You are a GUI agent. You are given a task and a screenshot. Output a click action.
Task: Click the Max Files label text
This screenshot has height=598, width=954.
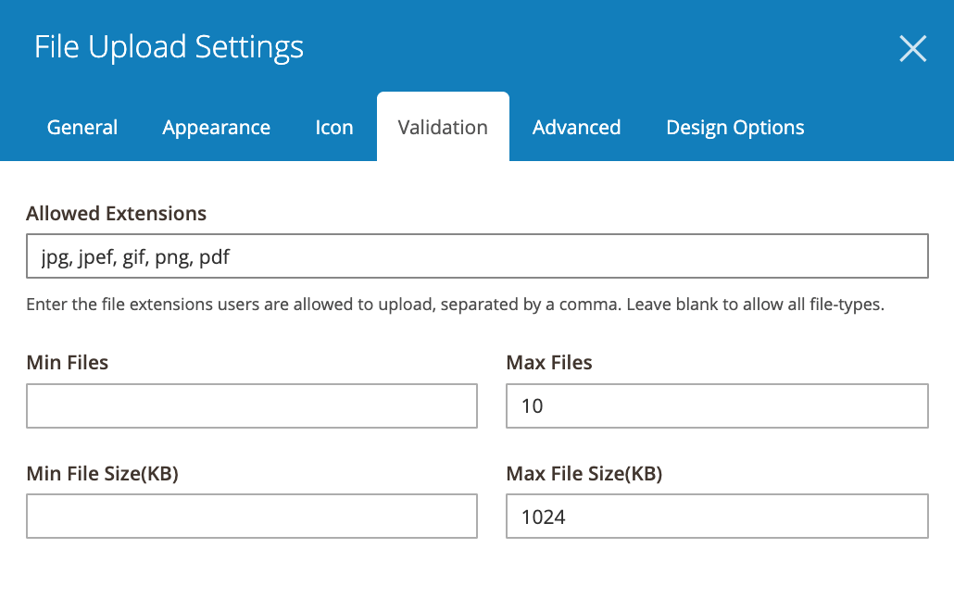click(x=548, y=362)
